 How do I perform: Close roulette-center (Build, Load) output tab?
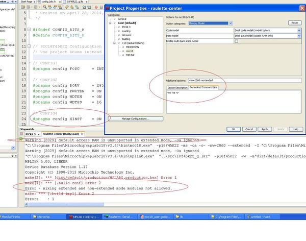82,134
